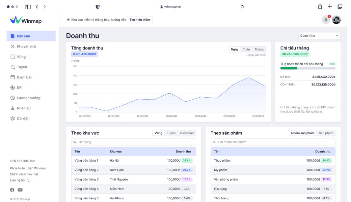Viewport: 351px width, 202px height.
Task: Click the Winmap logo
Action: (x=26, y=20)
